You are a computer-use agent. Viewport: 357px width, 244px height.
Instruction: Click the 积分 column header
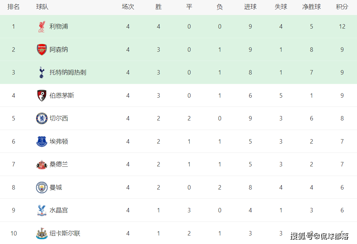click(x=342, y=7)
